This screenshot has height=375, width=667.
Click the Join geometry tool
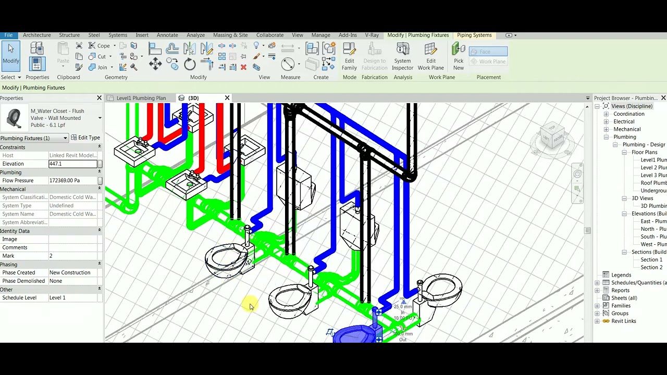98,67
